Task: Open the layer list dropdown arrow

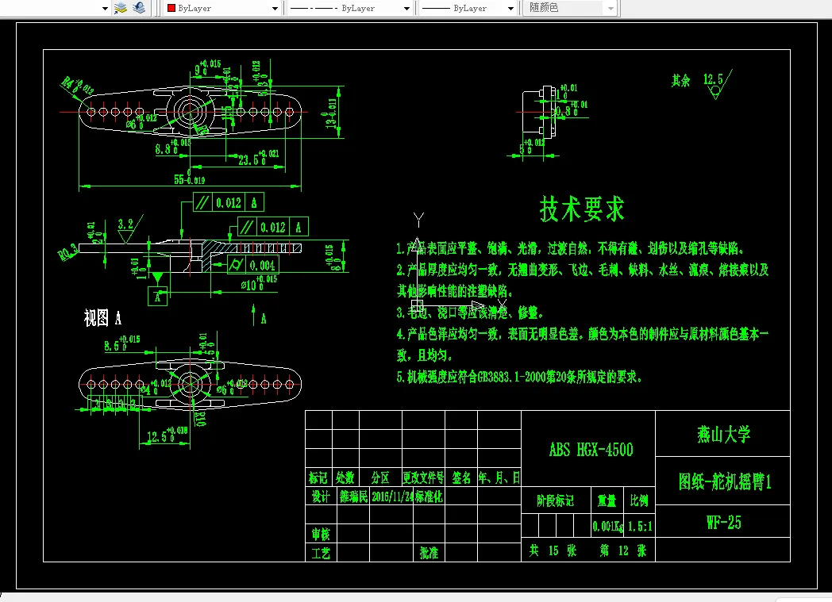Action: [105, 9]
